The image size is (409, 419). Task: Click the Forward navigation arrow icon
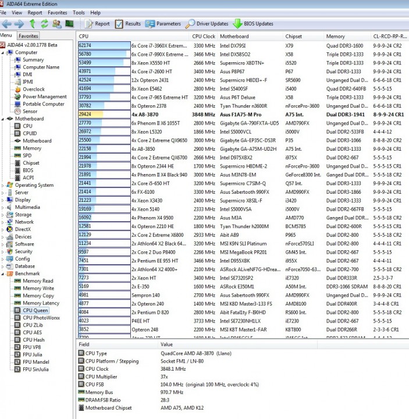(19, 24)
